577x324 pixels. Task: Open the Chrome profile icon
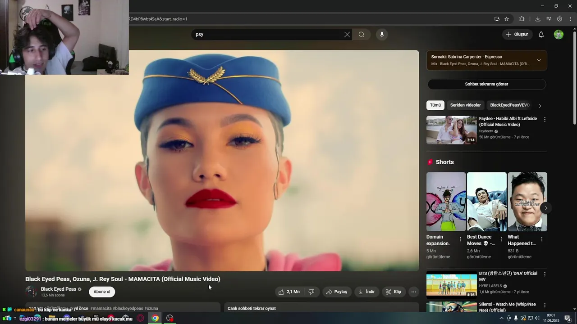pos(559,19)
